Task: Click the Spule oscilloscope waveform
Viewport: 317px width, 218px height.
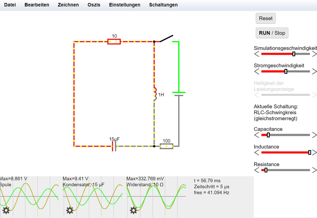Action: click(x=29, y=196)
